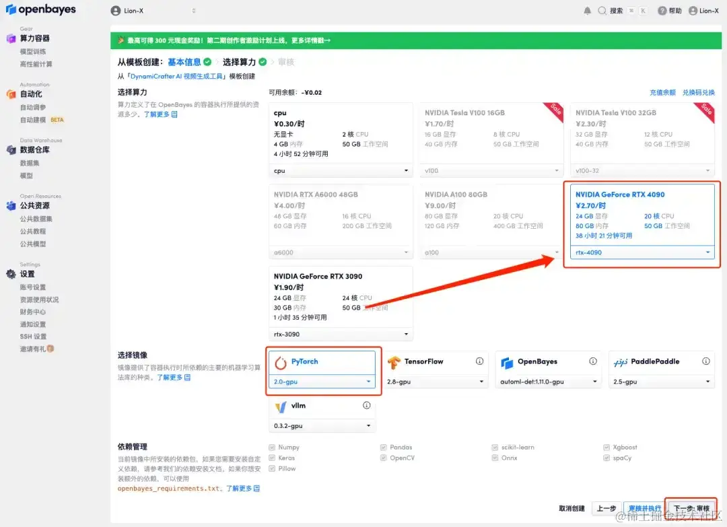The width and height of the screenshot is (727, 527).
Task: Click the vllm logo icon
Action: coord(281,407)
